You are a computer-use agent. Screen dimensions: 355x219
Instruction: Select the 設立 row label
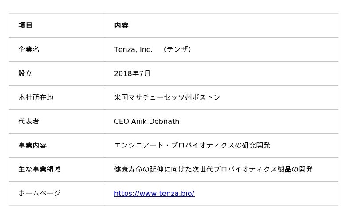25,73
